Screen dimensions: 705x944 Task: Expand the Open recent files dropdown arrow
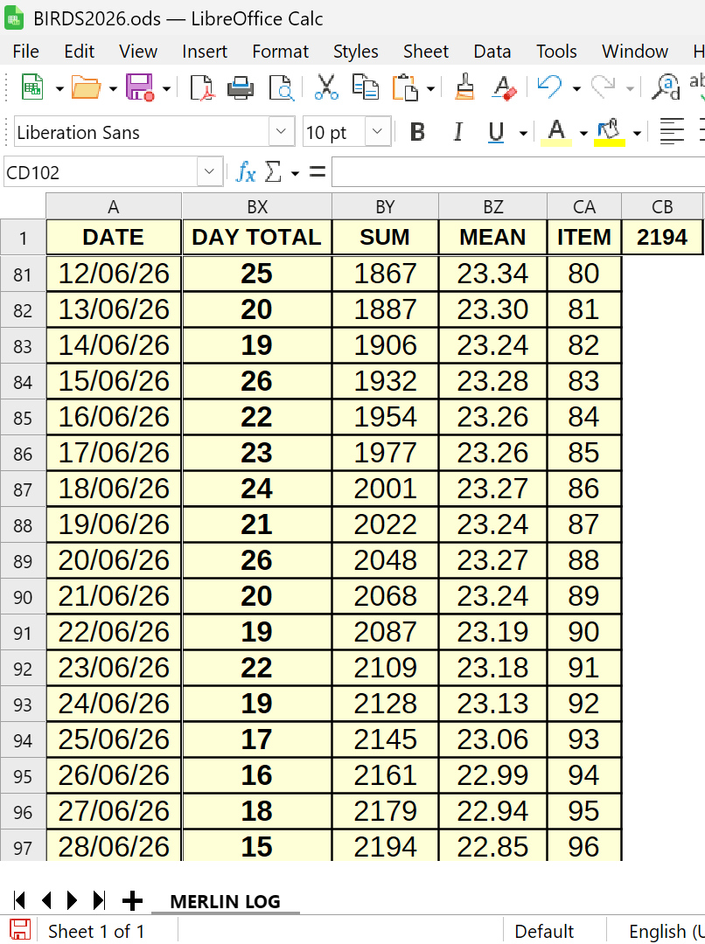point(114,89)
